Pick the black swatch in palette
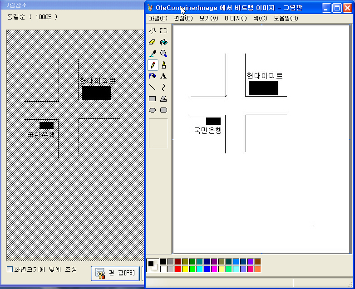 tap(163, 262)
